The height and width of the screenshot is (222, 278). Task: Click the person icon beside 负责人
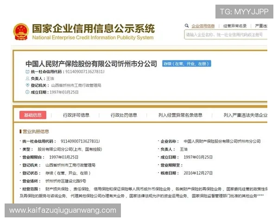pyautogui.click(x=27, y=79)
